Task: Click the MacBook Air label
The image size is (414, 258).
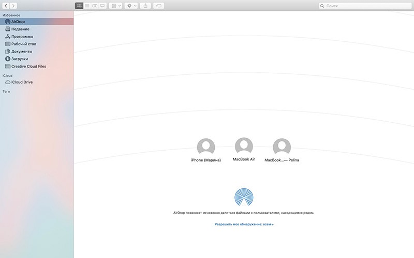Action: [244, 159]
